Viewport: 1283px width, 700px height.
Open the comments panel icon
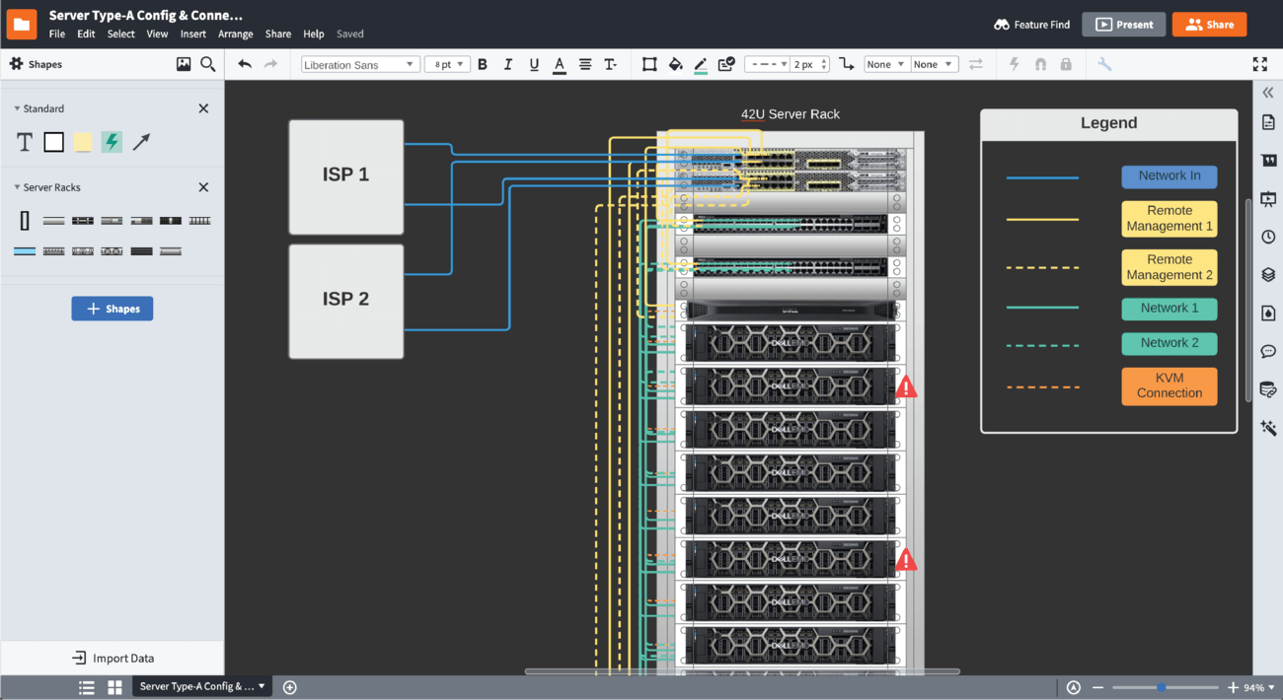[x=1268, y=351]
